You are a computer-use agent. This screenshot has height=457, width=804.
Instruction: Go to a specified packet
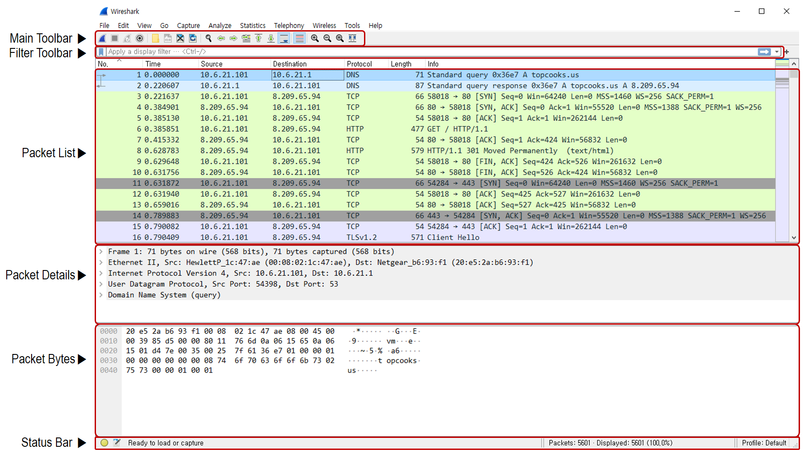pos(246,39)
